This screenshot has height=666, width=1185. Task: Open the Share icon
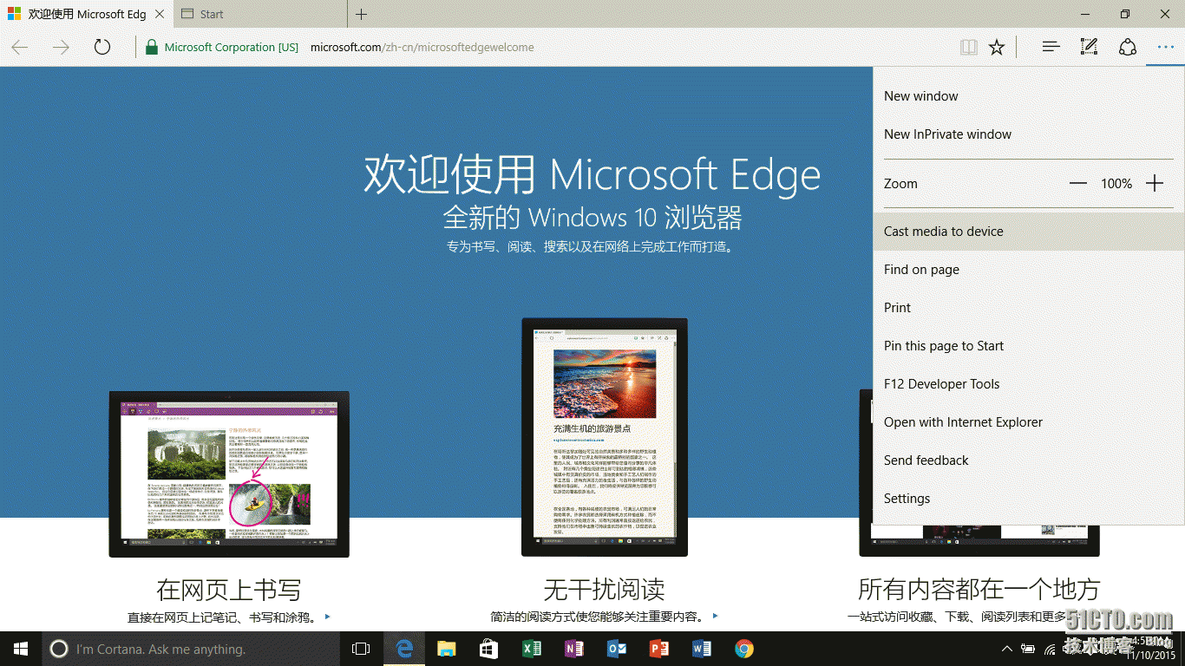1127,47
